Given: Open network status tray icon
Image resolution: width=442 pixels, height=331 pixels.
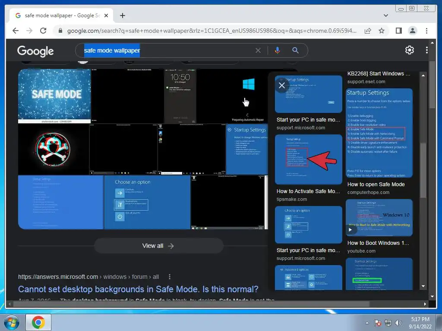Looking at the screenshot, I should pos(388,323).
